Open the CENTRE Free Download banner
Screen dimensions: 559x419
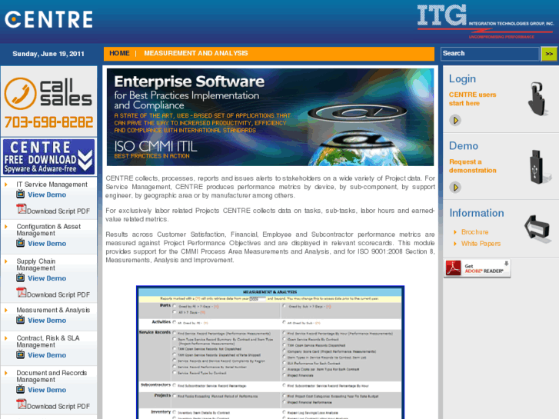49,157
